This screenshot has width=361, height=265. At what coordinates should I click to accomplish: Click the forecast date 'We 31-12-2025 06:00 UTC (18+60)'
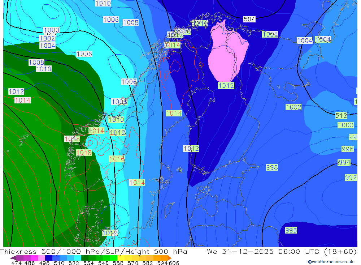click(x=282, y=251)
